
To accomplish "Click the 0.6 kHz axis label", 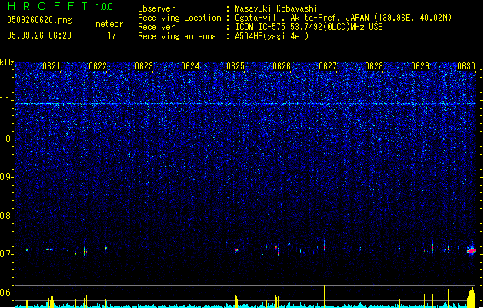I will click(6, 293).
